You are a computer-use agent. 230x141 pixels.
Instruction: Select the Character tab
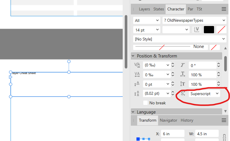point(176,9)
